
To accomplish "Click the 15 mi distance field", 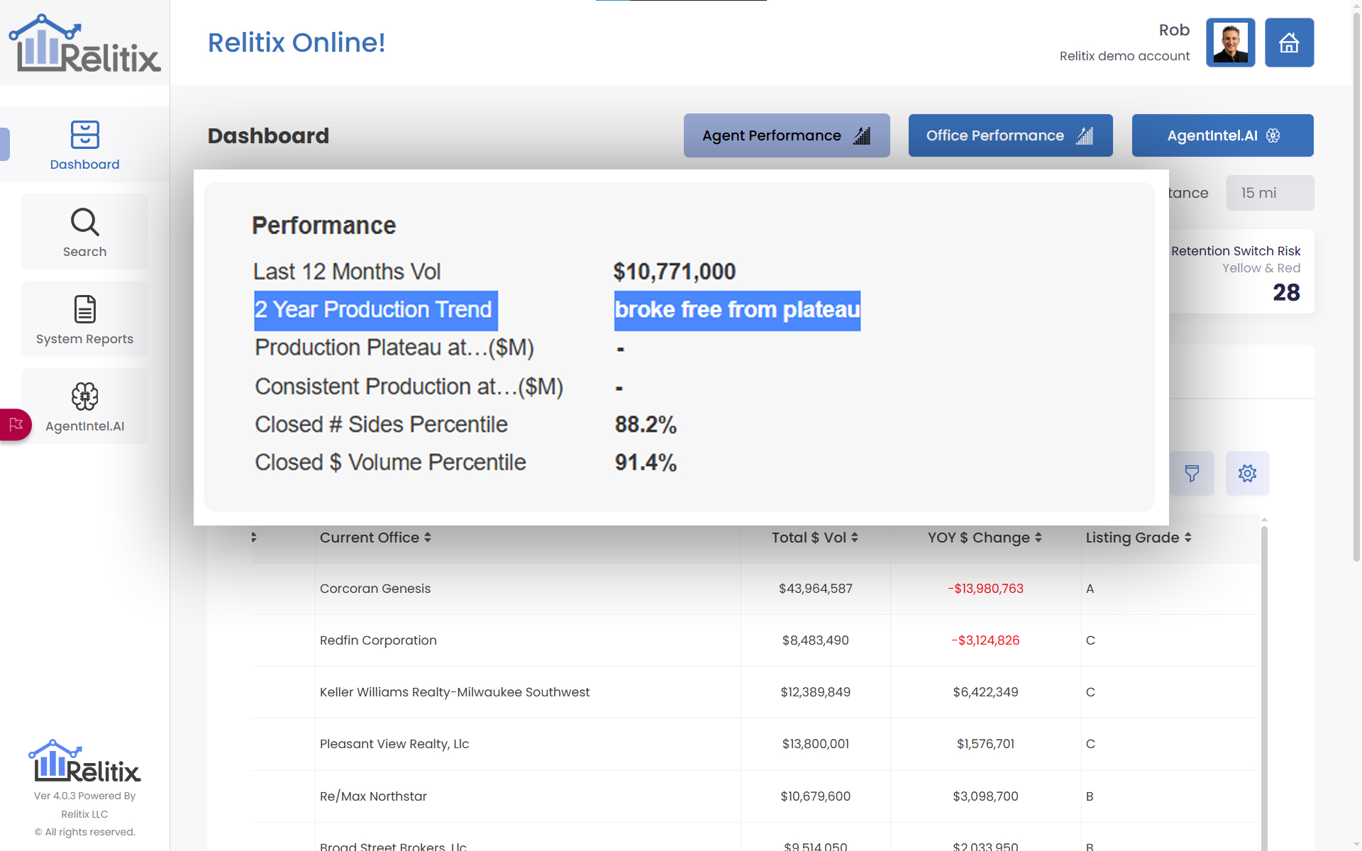I will [1269, 193].
